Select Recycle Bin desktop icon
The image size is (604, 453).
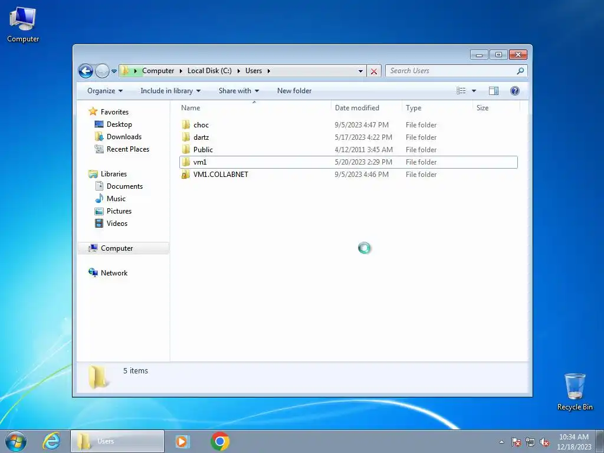coord(575,392)
